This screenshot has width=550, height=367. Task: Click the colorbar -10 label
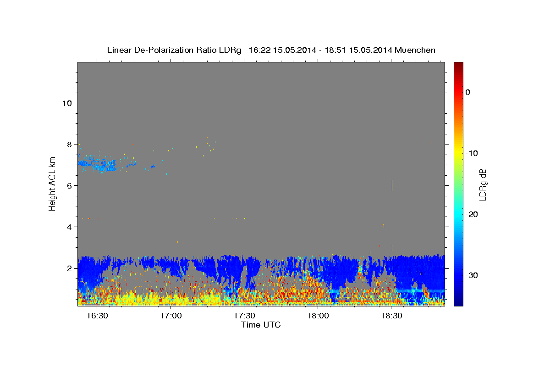(x=472, y=153)
